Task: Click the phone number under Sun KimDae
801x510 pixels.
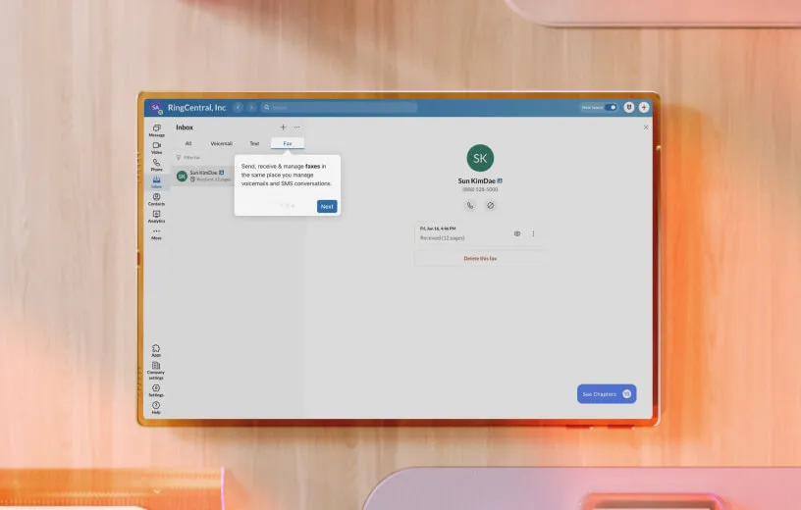Action: (x=480, y=189)
